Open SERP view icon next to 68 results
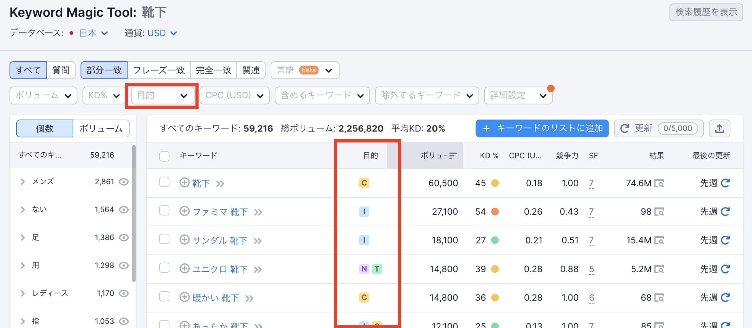Screen dimensions: 752x328 [x=659, y=298]
